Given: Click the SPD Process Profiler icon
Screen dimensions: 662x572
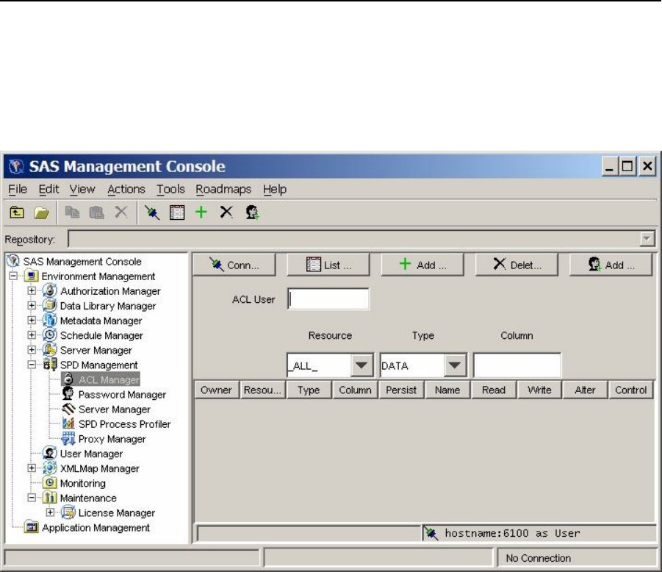Looking at the screenshot, I should 68,423.
